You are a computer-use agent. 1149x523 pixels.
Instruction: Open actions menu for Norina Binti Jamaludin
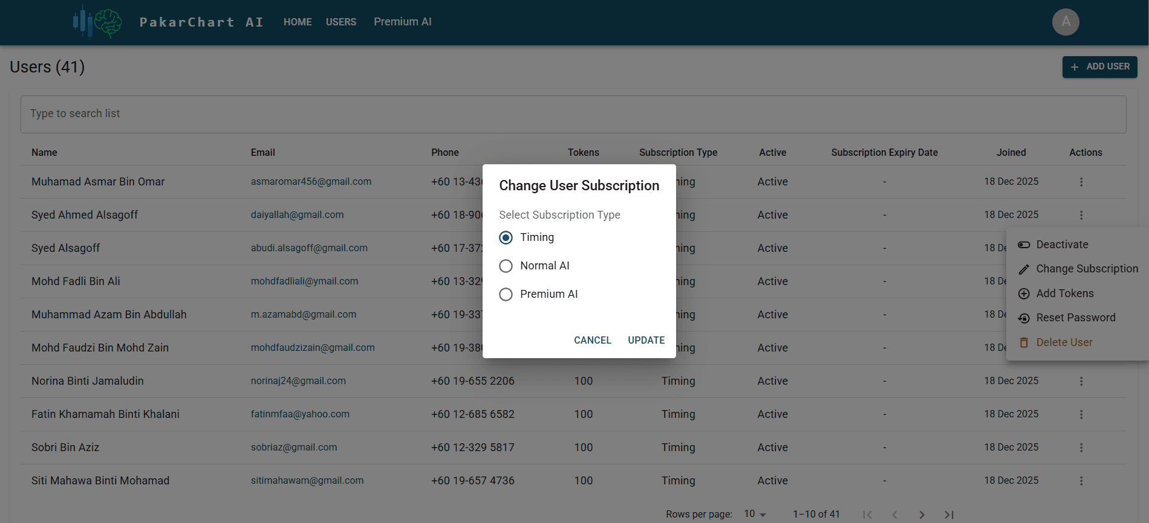click(1081, 381)
